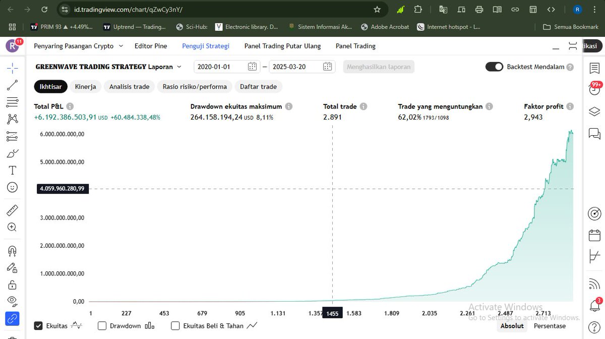Show info for Drawdown ekuitas maksimum

(x=289, y=106)
